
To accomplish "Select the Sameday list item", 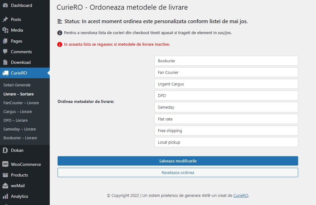I will (x=226, y=107).
